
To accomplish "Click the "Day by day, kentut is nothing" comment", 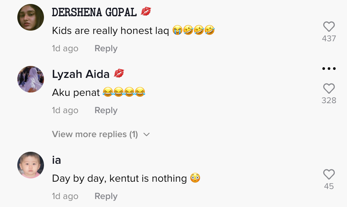I will click(x=119, y=179).
